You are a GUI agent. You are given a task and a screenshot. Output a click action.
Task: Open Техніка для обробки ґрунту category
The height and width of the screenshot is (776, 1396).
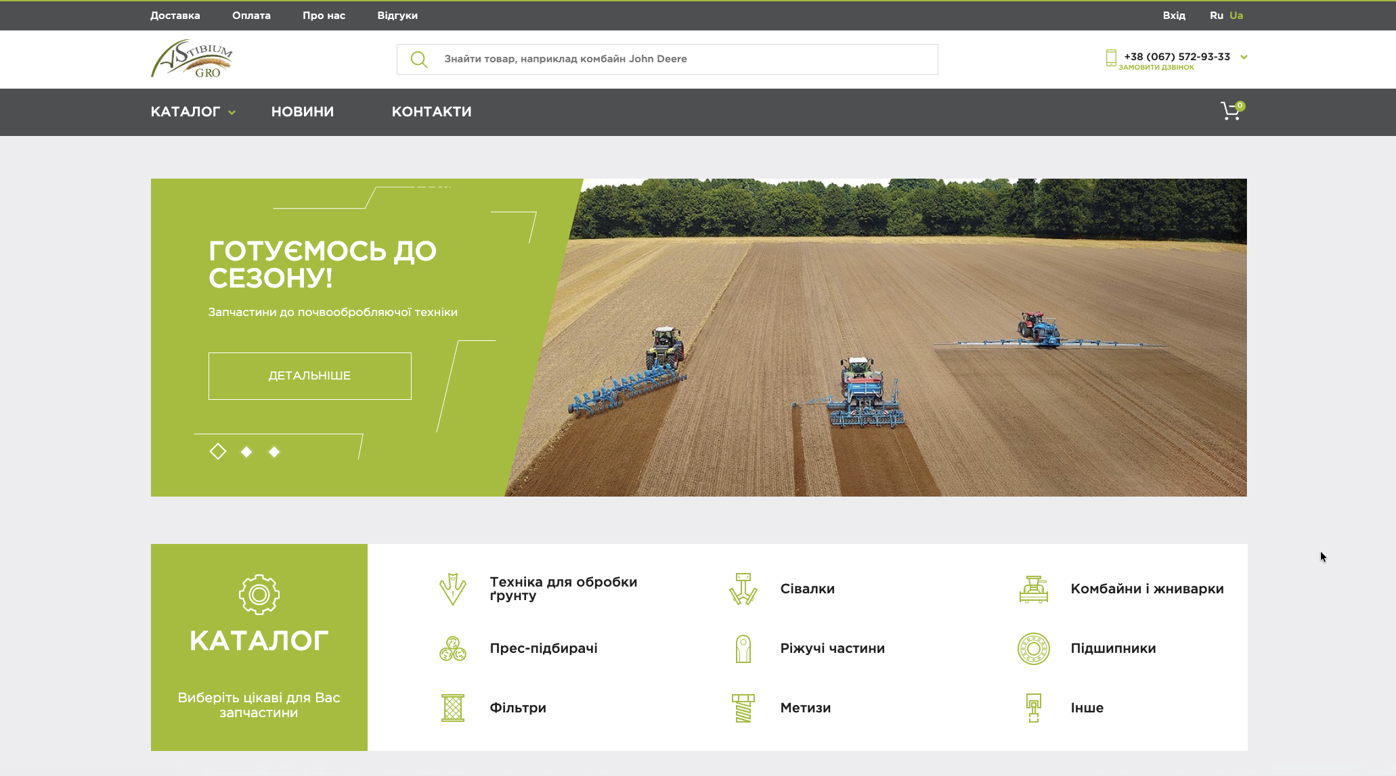pyautogui.click(x=563, y=589)
